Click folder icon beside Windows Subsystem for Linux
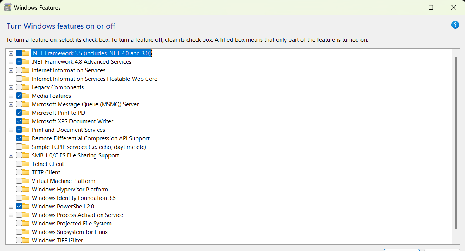 (26, 232)
